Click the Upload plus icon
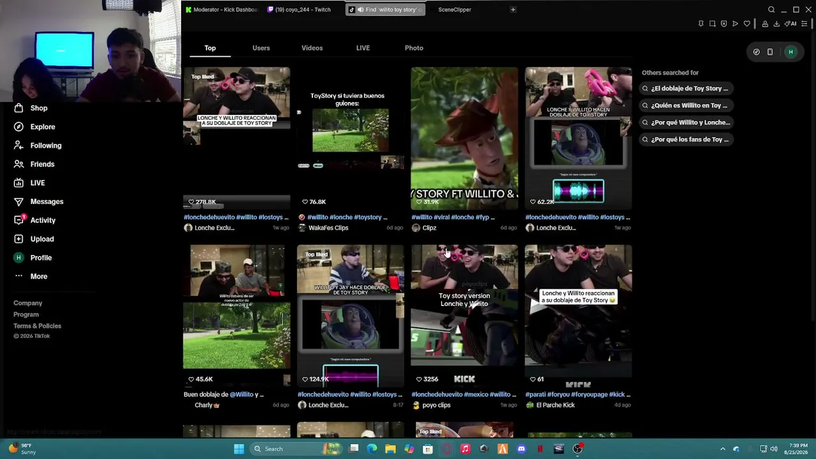Image resolution: width=816 pixels, height=459 pixels. pos(18,239)
